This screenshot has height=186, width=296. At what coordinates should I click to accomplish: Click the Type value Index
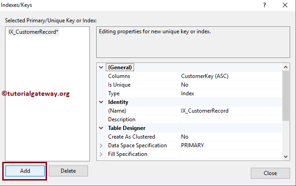tap(187, 93)
